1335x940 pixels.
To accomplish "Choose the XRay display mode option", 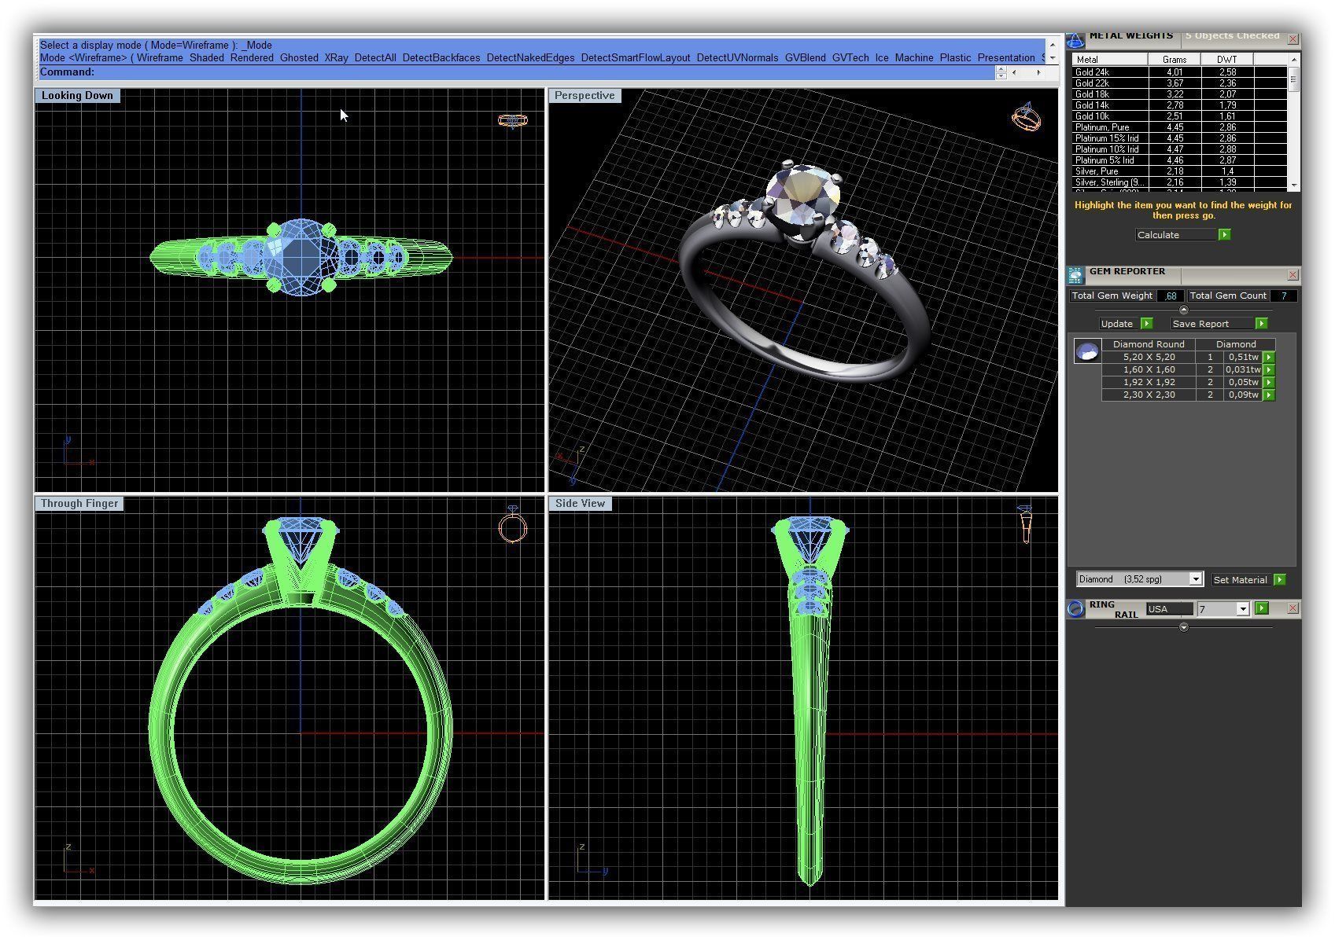I will point(336,57).
